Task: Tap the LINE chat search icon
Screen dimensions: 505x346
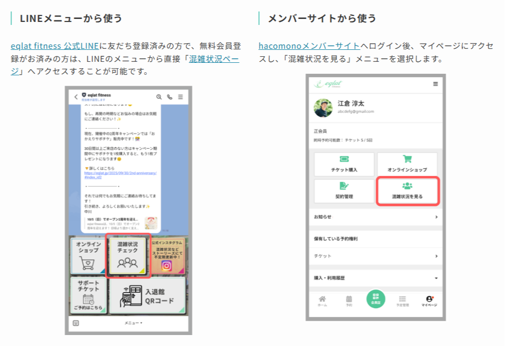Action: point(159,97)
